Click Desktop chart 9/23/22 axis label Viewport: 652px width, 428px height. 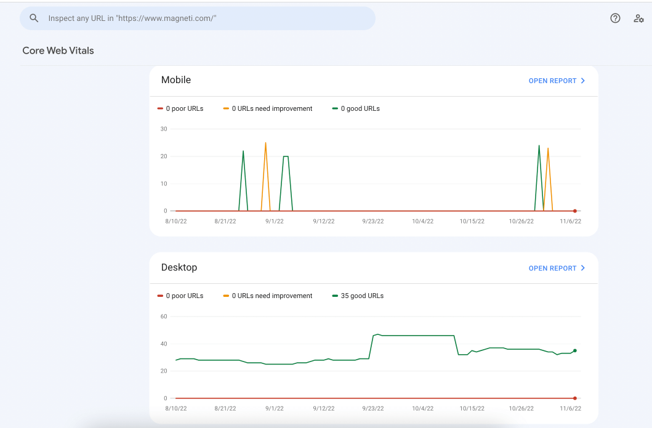pos(373,408)
